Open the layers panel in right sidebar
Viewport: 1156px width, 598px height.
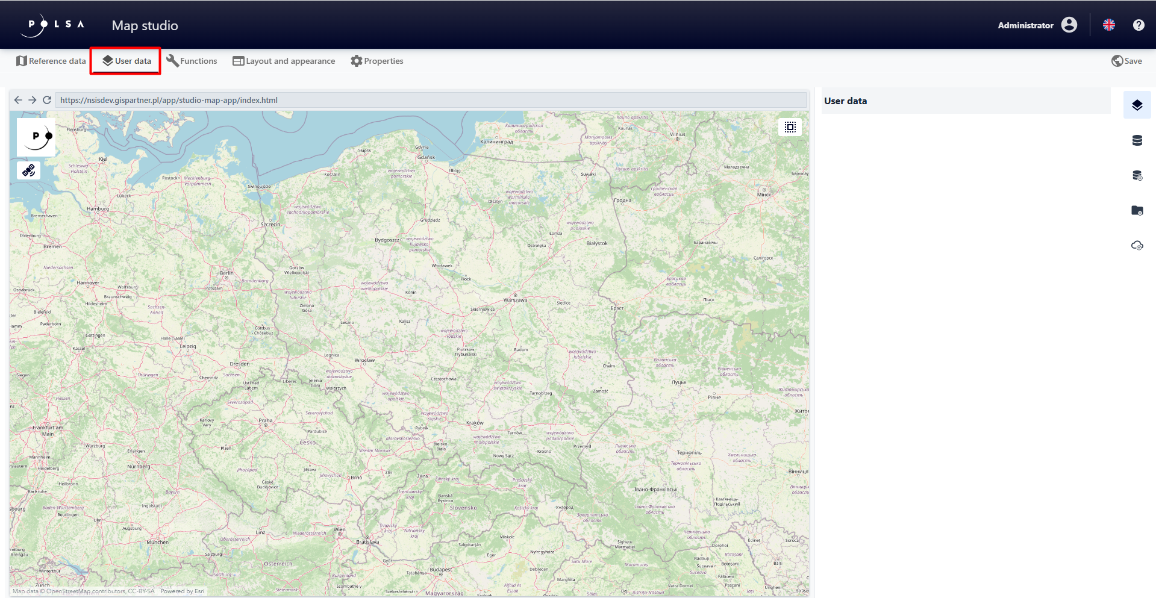click(1137, 105)
